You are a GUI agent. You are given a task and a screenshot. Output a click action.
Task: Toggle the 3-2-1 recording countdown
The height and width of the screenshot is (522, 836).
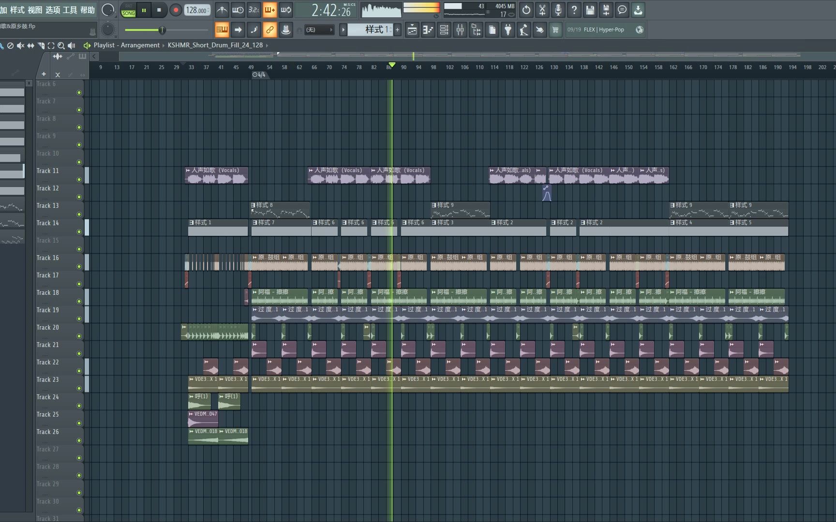coord(254,10)
